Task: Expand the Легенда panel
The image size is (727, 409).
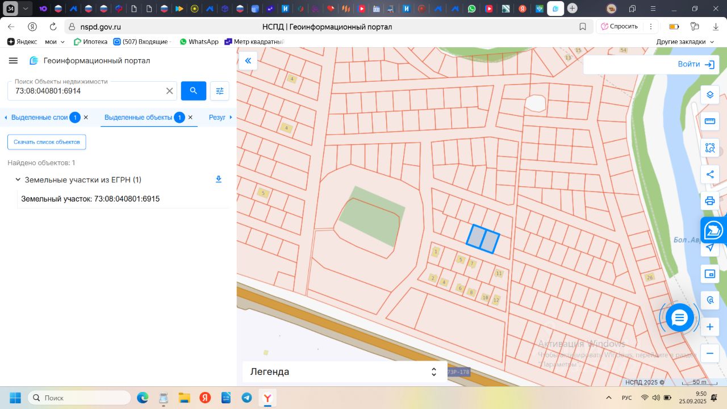Action: pos(433,372)
